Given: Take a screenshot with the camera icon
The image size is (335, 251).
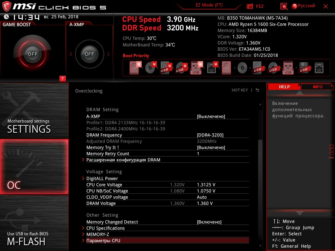Looking at the screenshot, I should pos(250,6).
